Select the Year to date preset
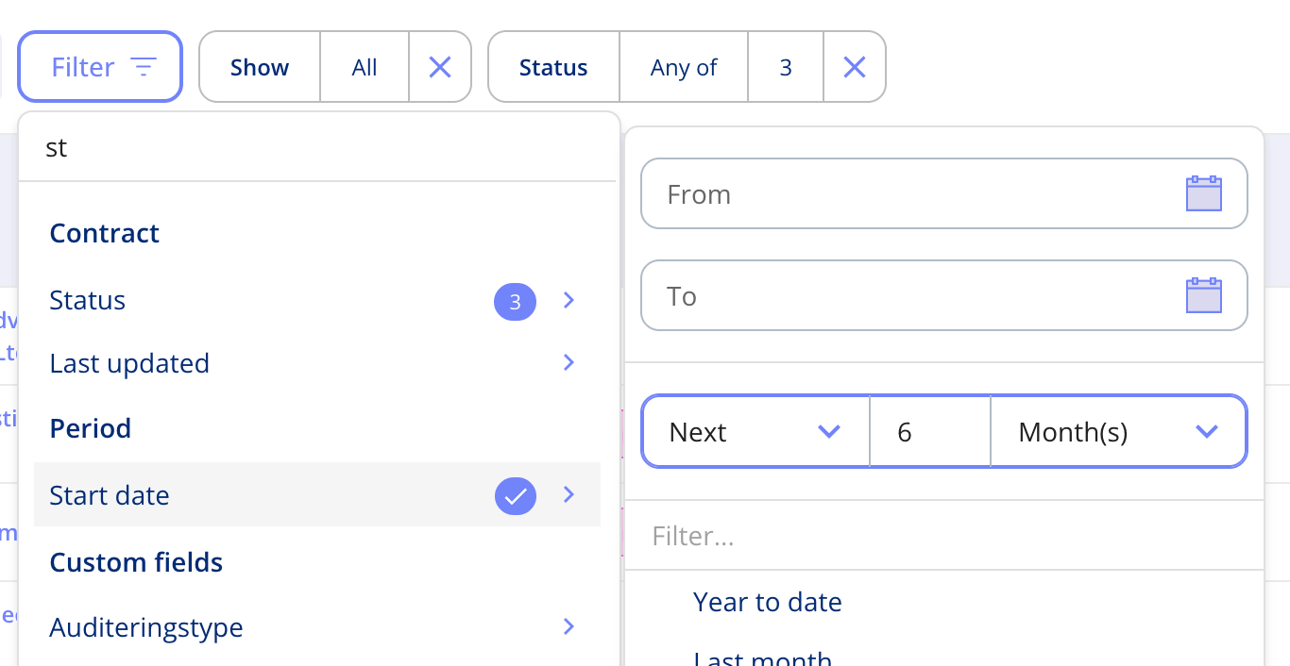 pos(768,602)
